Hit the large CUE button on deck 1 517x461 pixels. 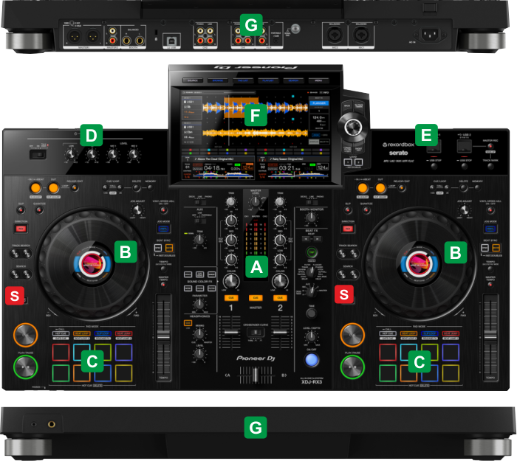click(25, 335)
